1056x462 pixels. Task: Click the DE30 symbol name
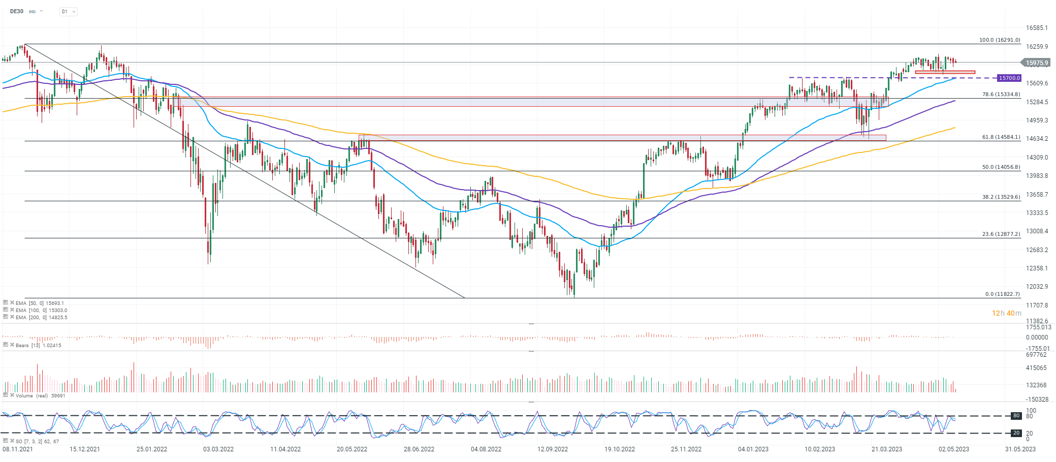[17, 11]
